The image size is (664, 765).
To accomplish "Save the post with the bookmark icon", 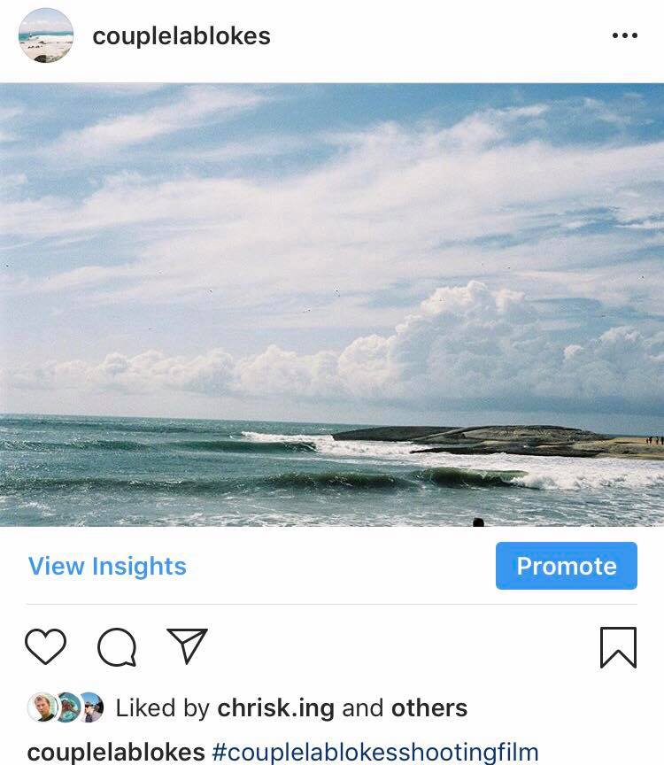I will coord(618,647).
